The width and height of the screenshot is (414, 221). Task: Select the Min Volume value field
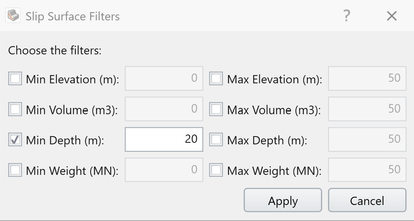164,109
